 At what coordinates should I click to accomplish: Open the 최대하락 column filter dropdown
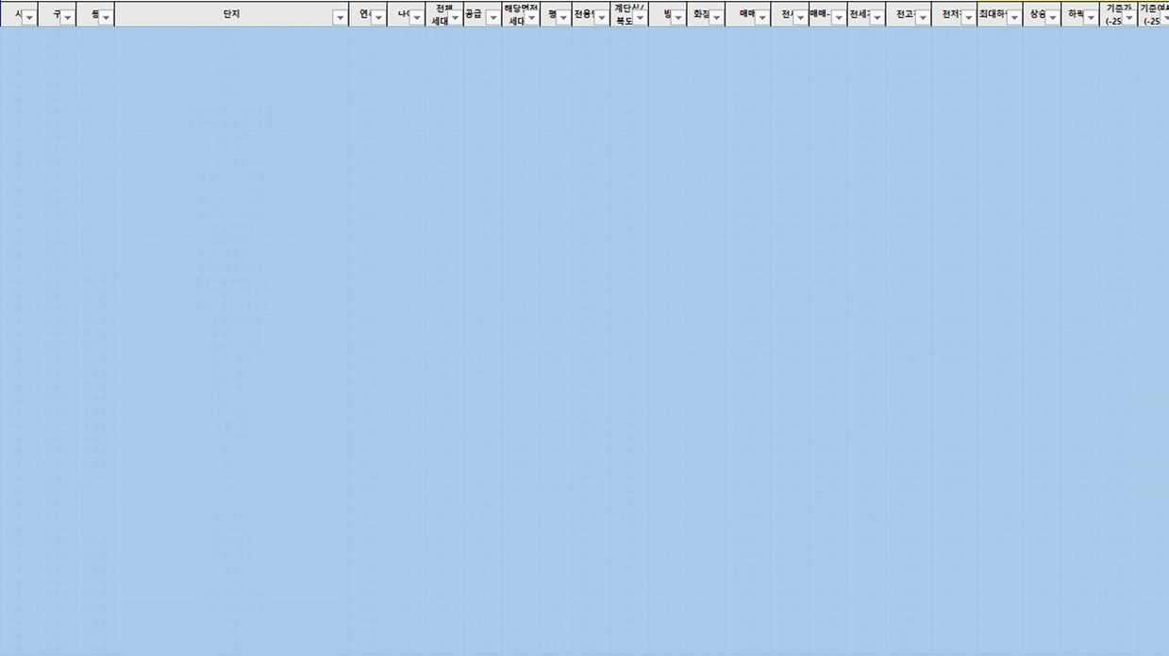point(1014,18)
